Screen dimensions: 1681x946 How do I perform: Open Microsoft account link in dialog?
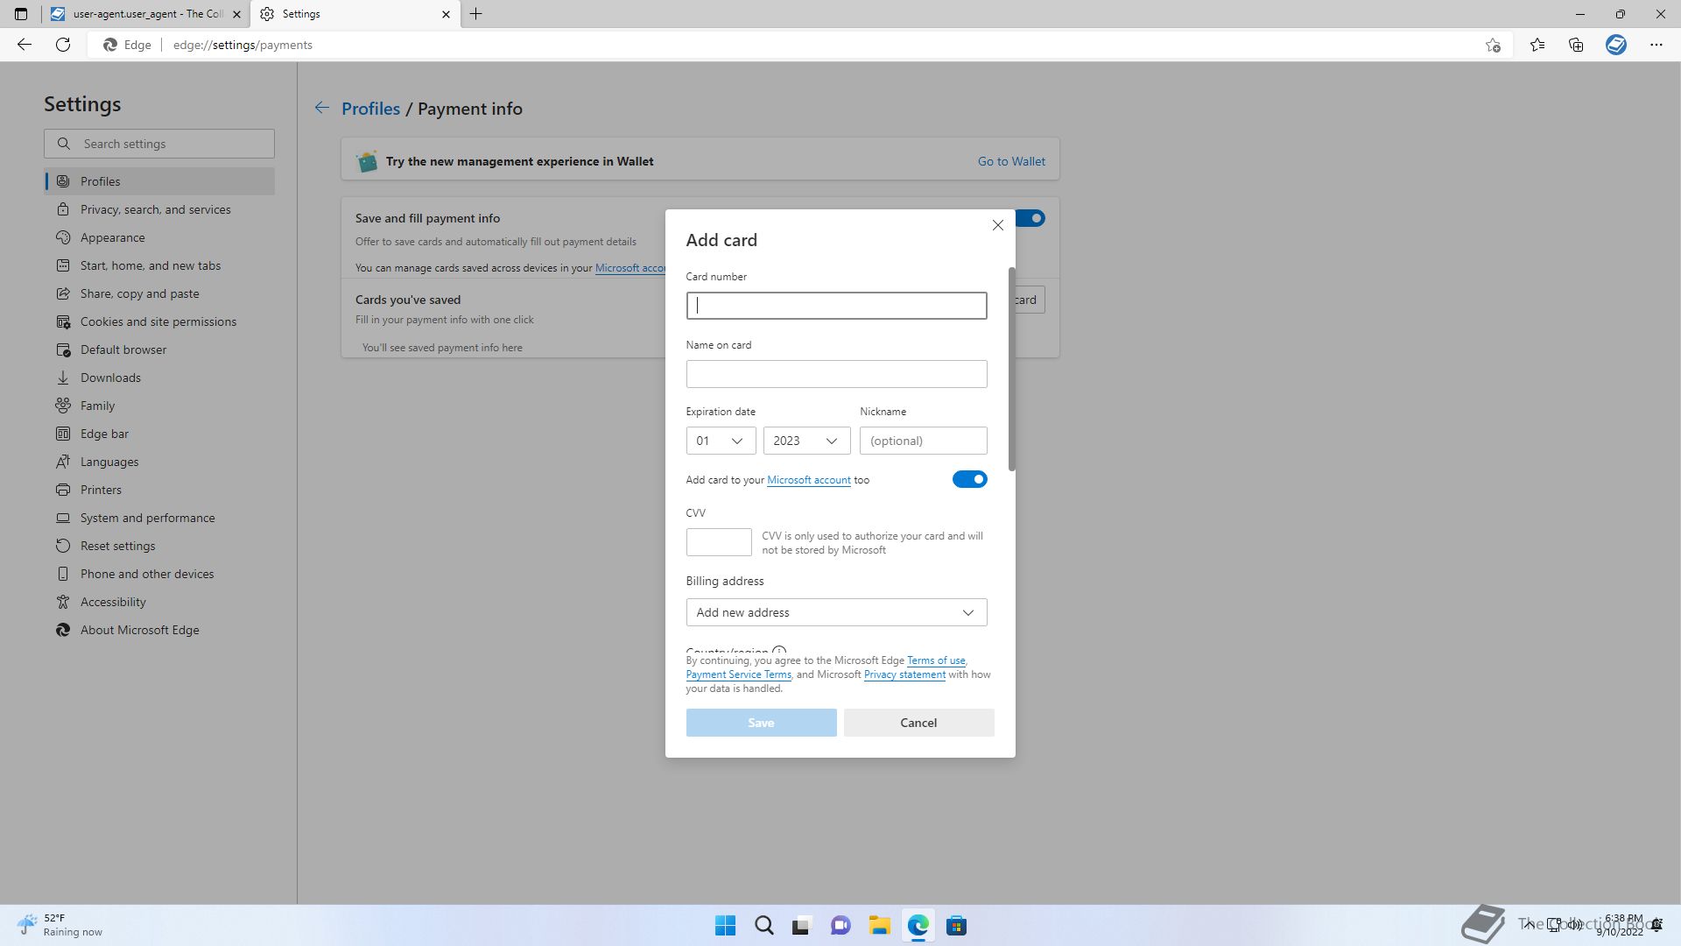coord(808,480)
